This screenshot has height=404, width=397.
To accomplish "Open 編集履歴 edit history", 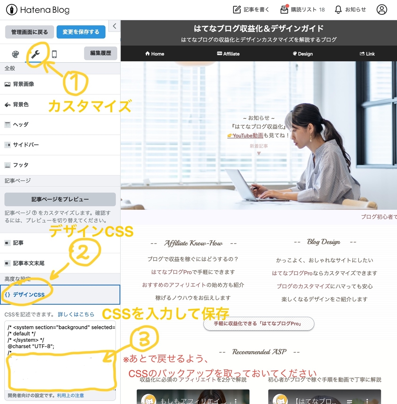I will click(x=101, y=53).
